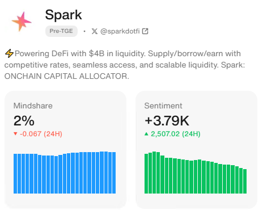
Task: Click the Spark description paragraph
Action: 125,65
